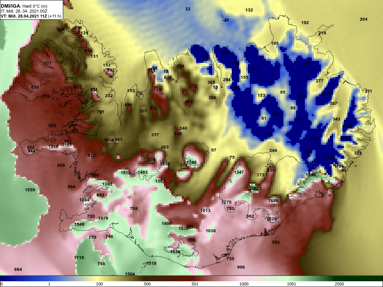The image size is (383, 287).
Task: Click the map value 1347
Action: click(x=239, y=172)
